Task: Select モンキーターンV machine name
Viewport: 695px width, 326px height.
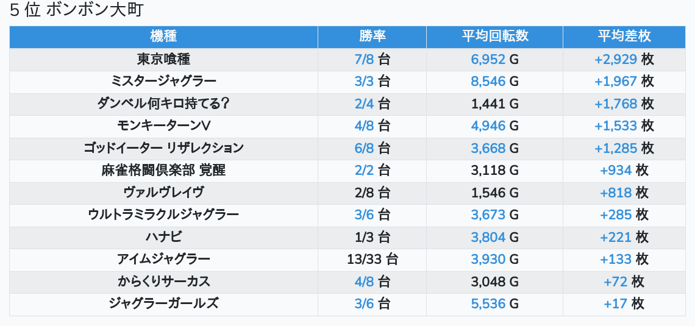Action: pos(163,126)
